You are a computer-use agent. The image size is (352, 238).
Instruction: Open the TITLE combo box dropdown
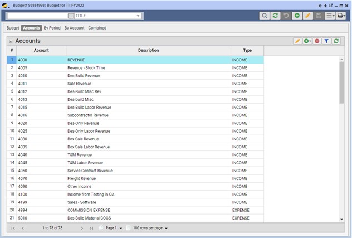coord(138,16)
